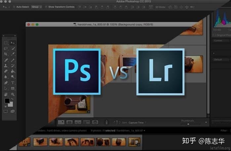Toggle Quick Mask mode in toolbox
231x151 pixels.
6,111
